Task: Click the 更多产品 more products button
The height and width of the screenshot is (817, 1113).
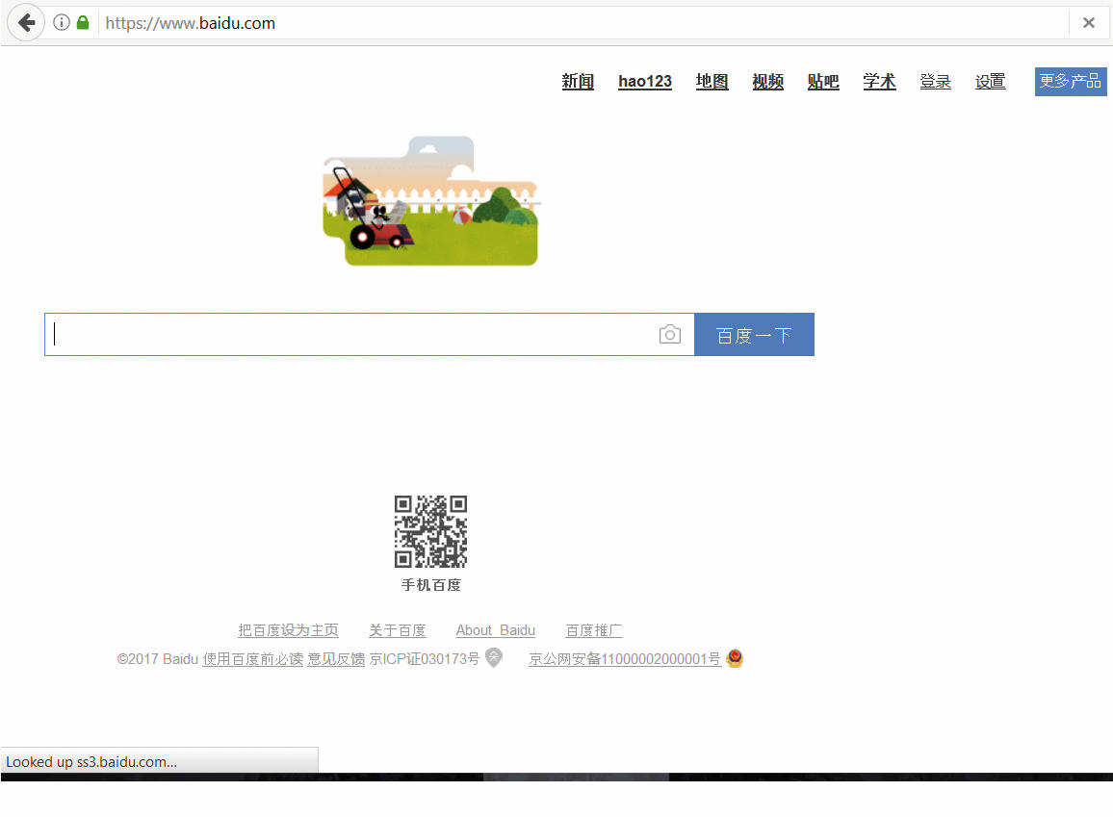Action: (1071, 82)
